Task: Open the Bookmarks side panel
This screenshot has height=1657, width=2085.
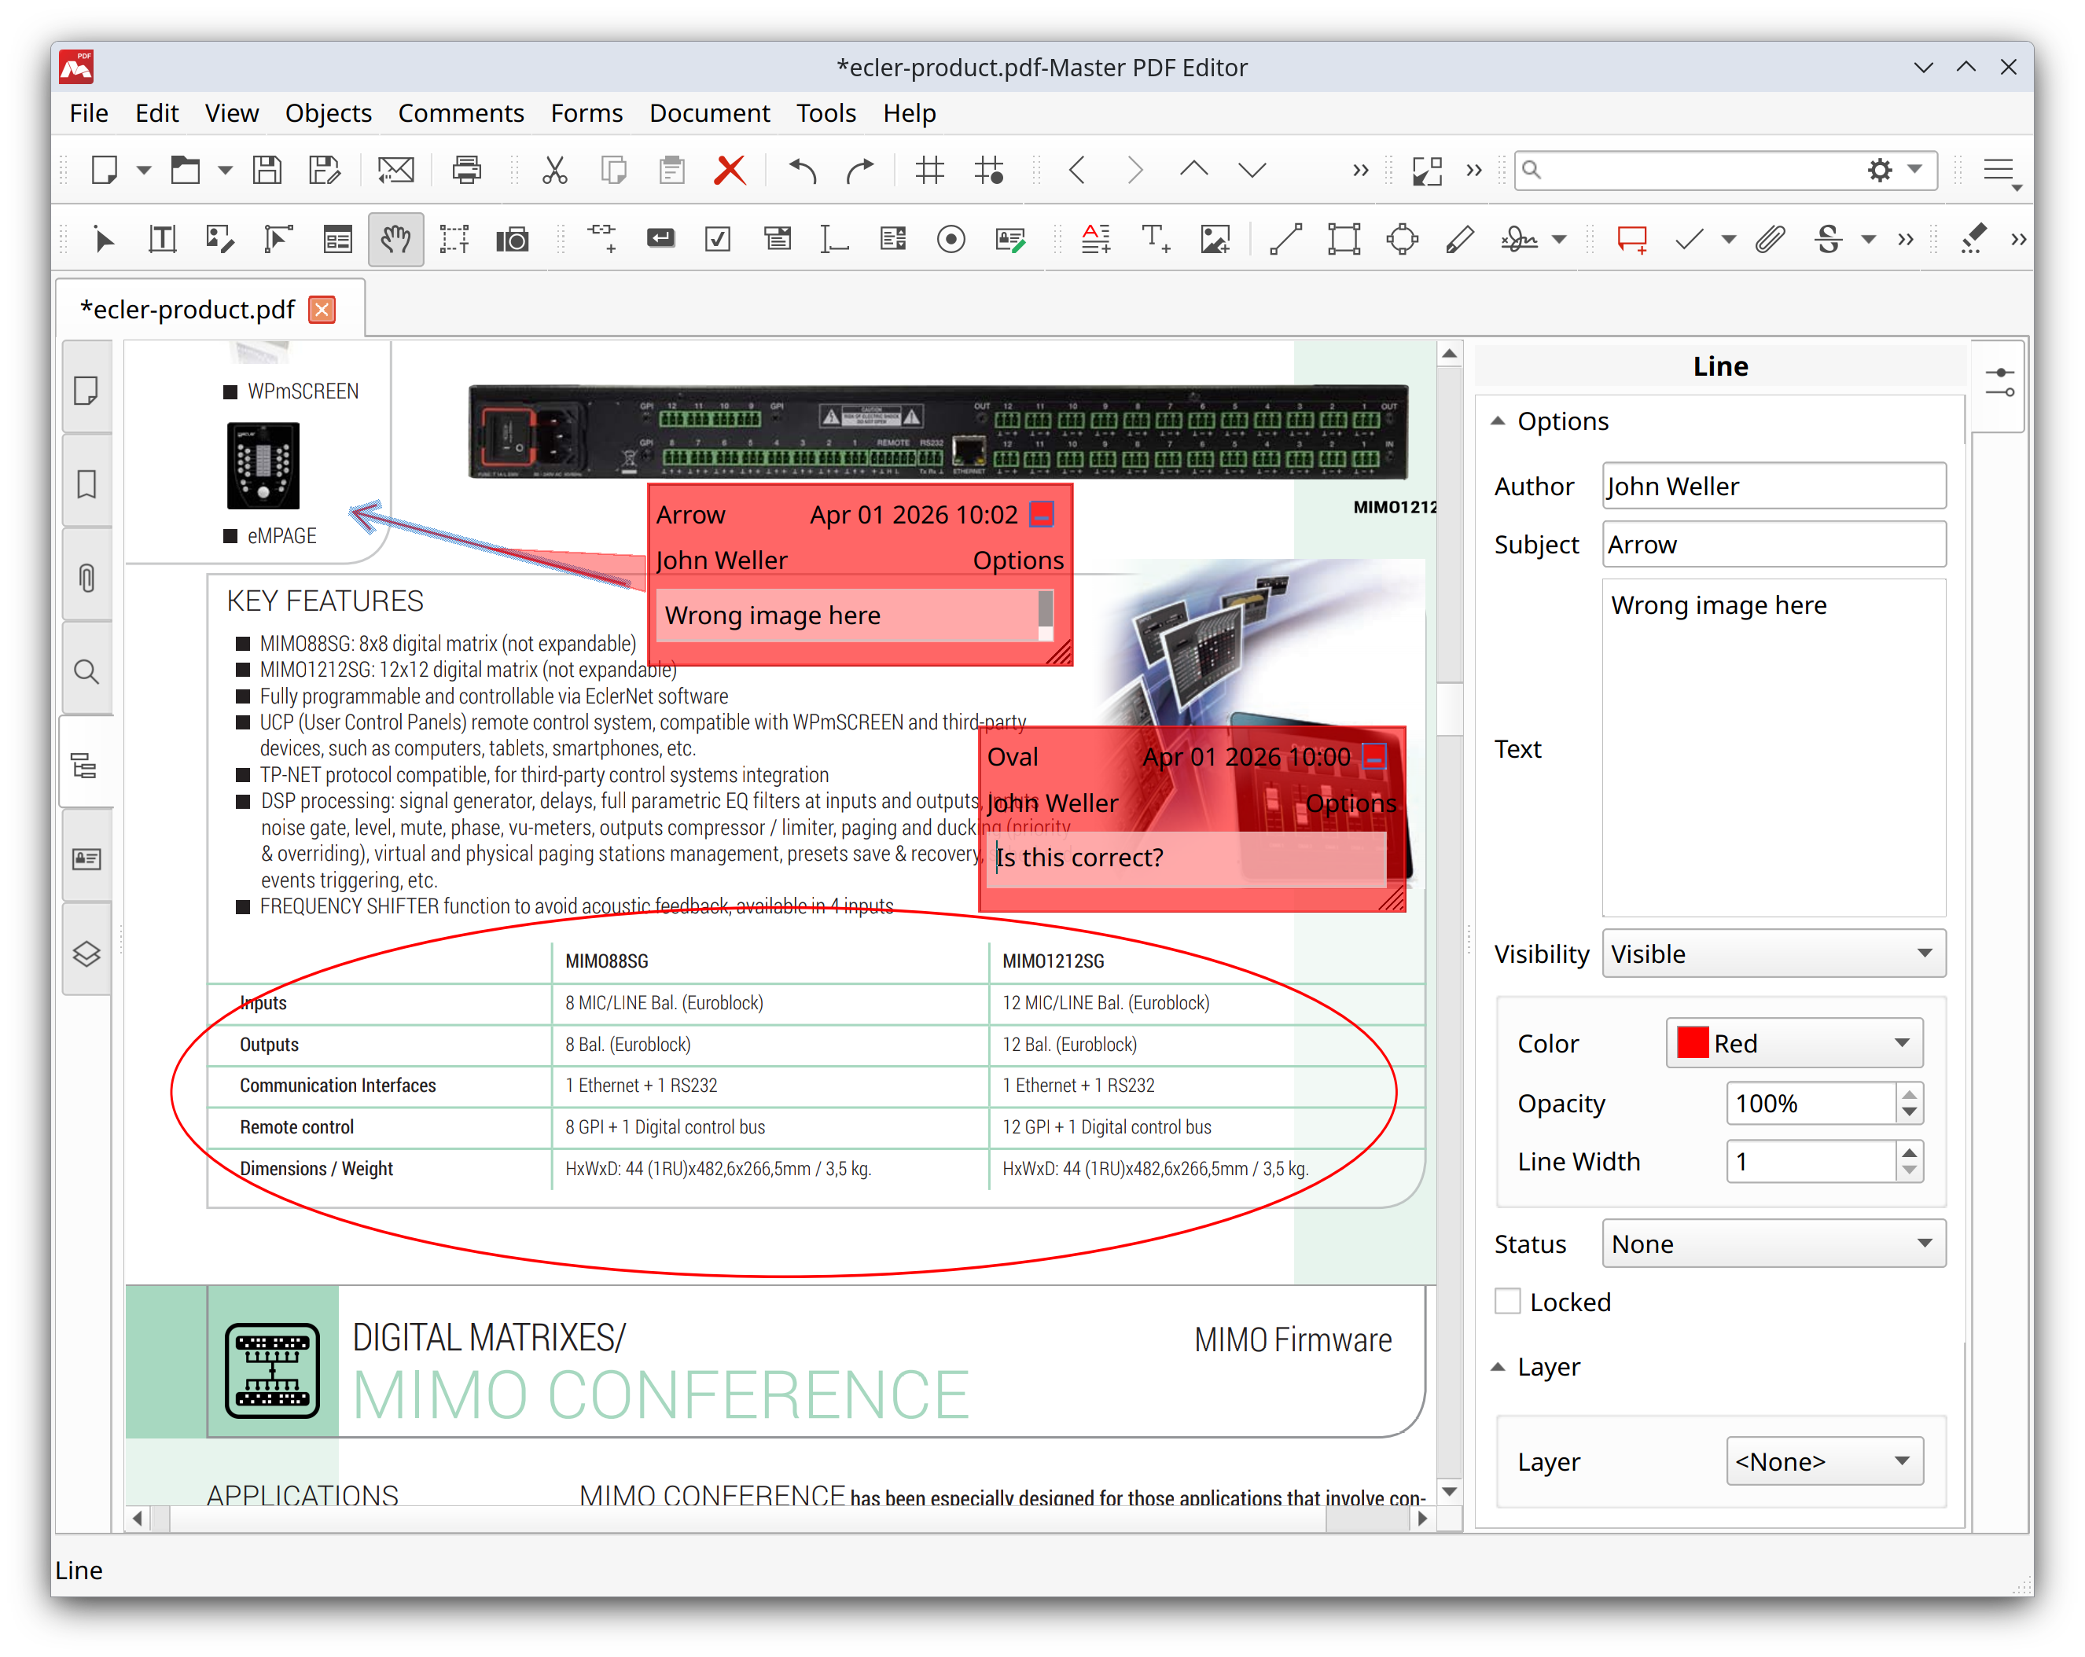Action: [87, 483]
